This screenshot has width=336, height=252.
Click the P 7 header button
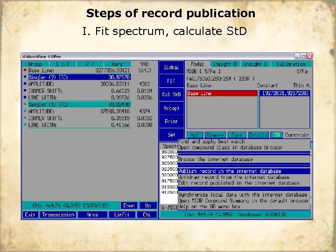point(90,64)
